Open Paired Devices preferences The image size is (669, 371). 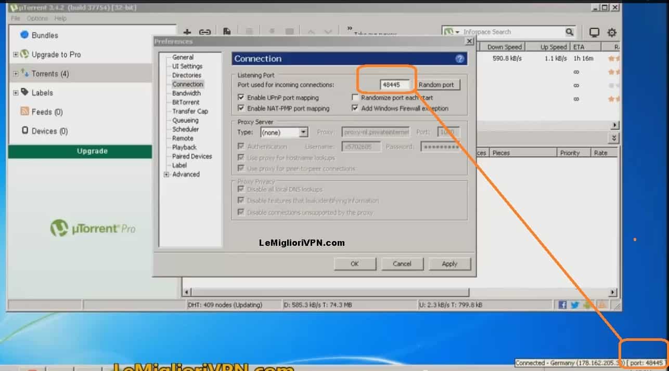click(192, 156)
